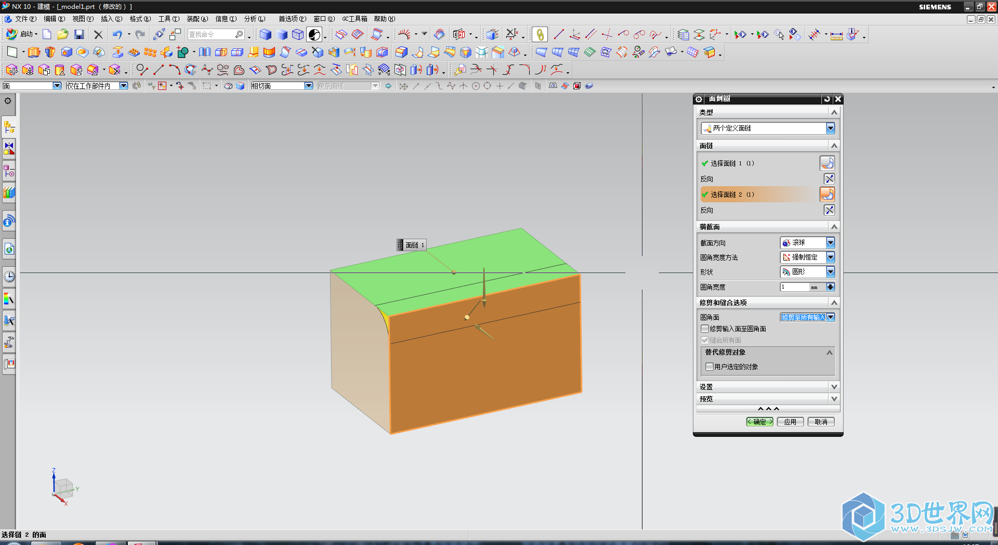Select the 选择面链 1 row

tap(759, 163)
